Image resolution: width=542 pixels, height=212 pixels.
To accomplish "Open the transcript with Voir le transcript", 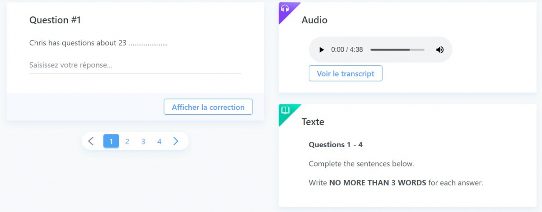I will pos(346,73).
